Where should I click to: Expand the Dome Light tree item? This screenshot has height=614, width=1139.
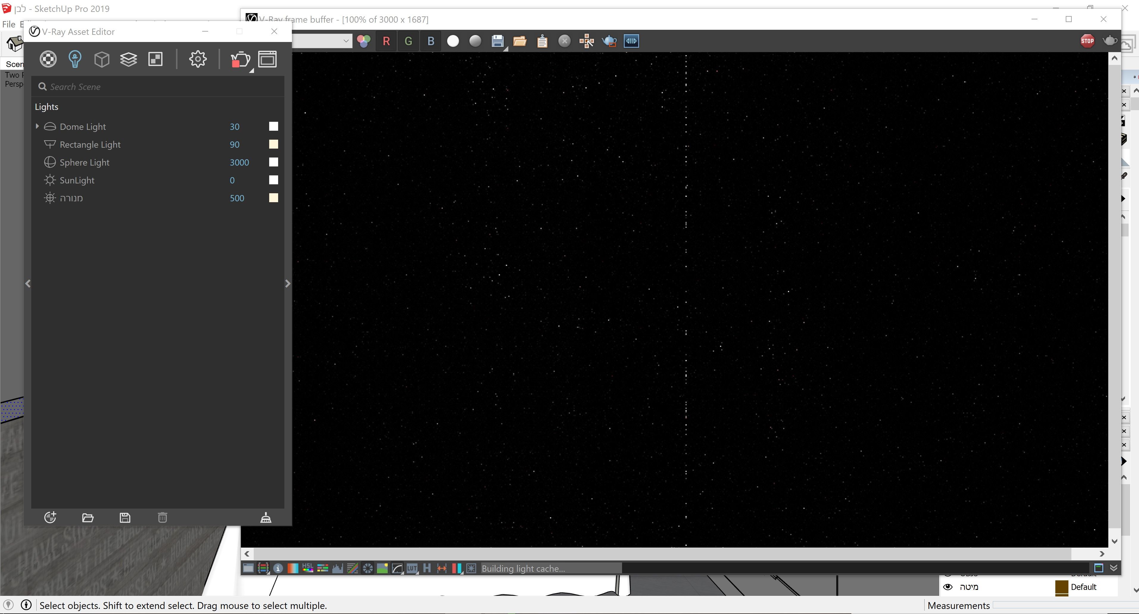coord(38,127)
